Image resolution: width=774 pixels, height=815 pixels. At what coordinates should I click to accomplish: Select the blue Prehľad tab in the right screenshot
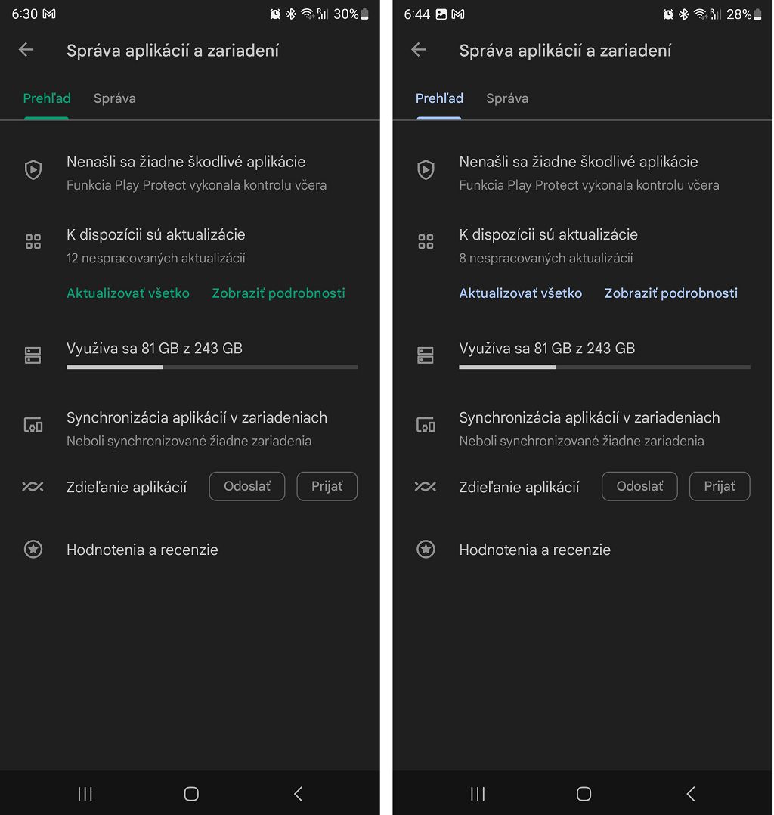(x=439, y=98)
